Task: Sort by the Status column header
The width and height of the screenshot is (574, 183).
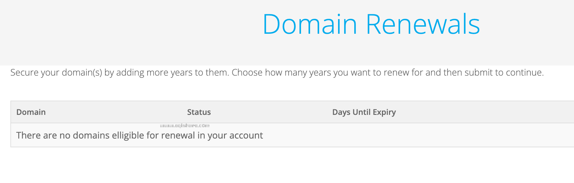Action: point(199,112)
